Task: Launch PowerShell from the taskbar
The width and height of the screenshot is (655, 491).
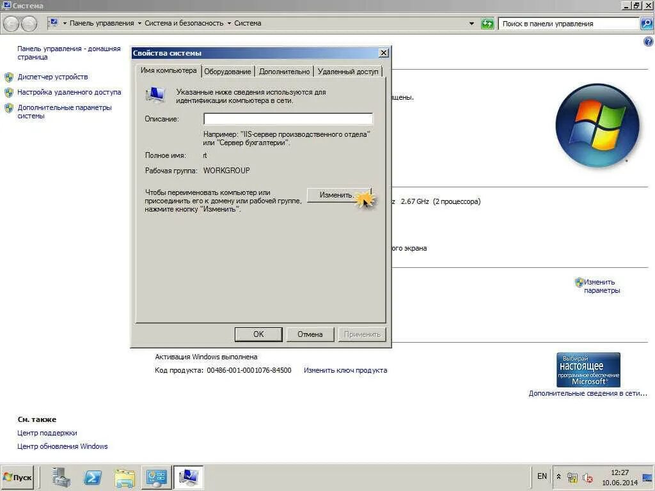Action: (92, 477)
